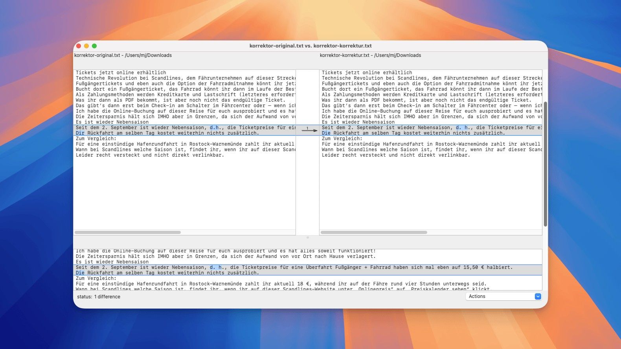Click the "status: 1 difference" label
Image resolution: width=621 pixels, height=349 pixels.
99,297
